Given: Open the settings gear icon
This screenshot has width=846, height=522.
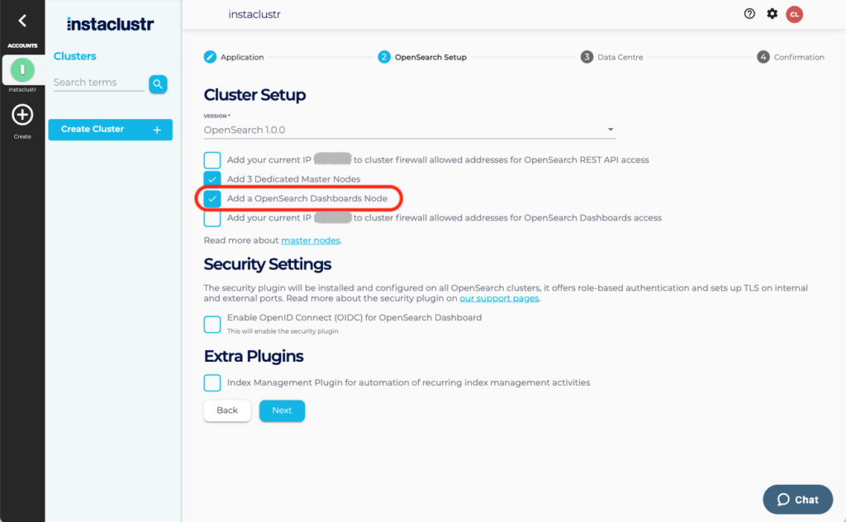Looking at the screenshot, I should (x=772, y=14).
